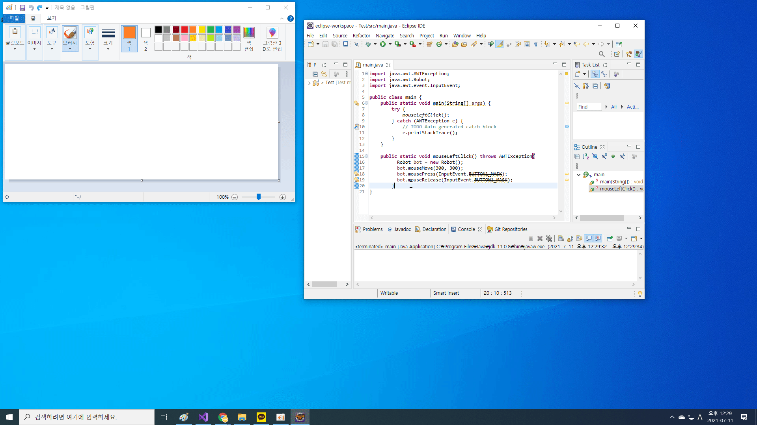Click the Edit Colors button in Paint
Viewport: 757px width, 425px height.
coord(249,39)
